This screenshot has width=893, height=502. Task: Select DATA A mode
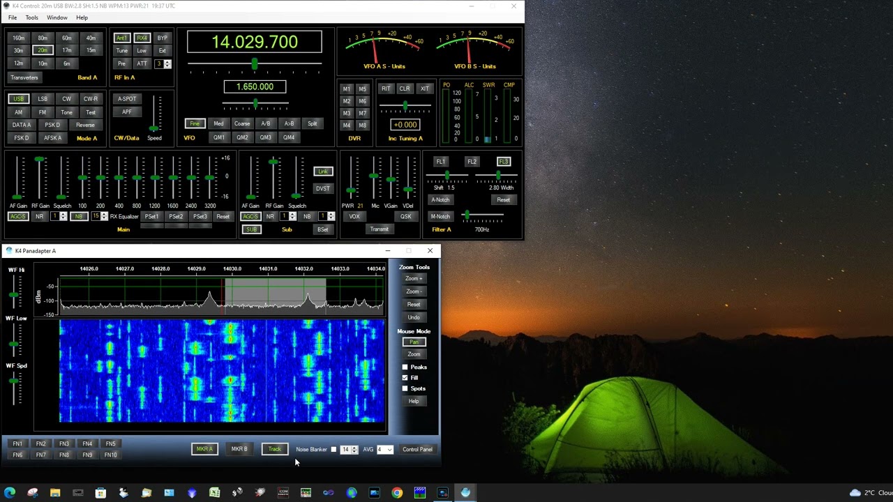(22, 125)
